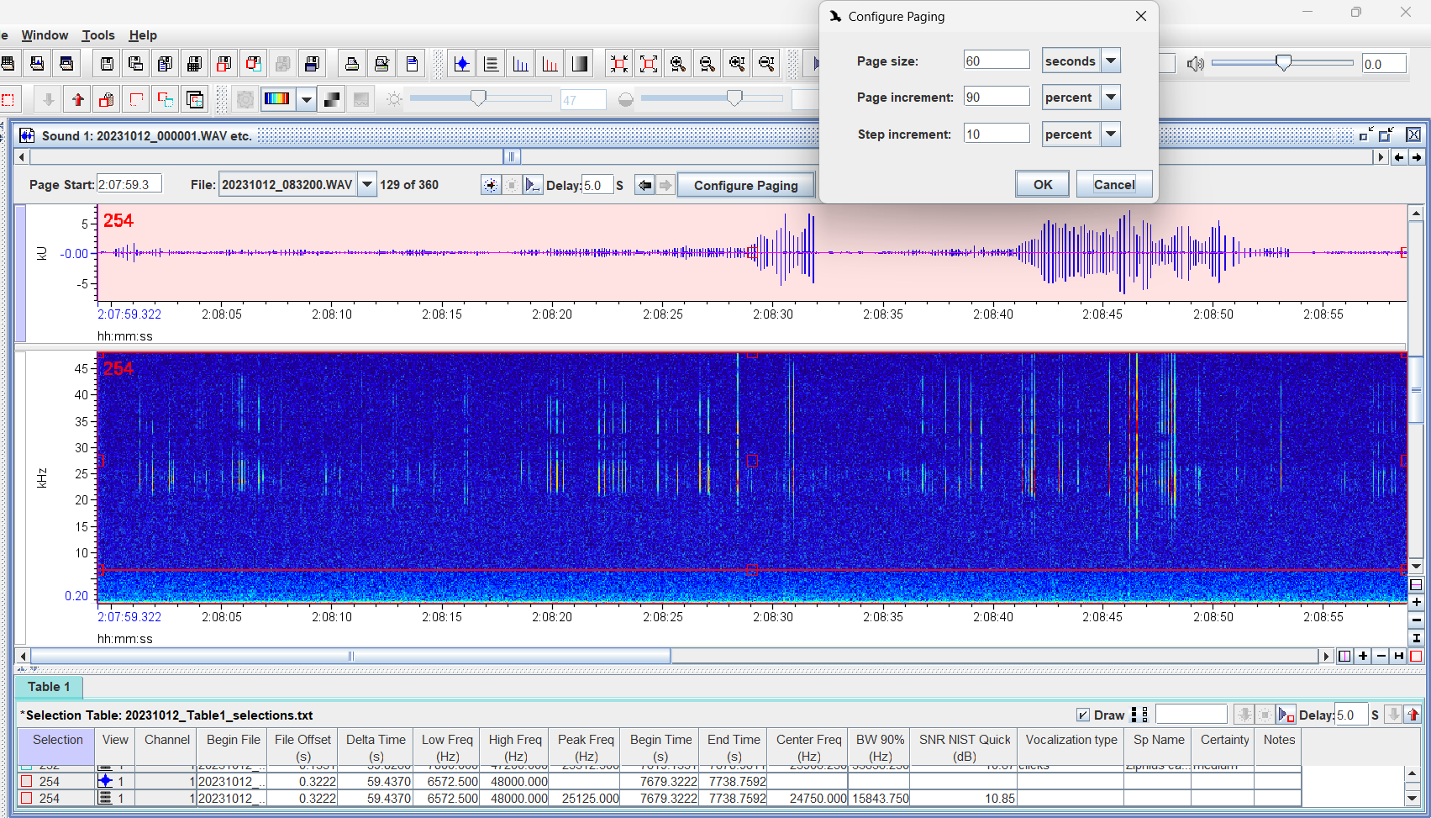
Task: Open the Page size units dropdown showing seconds
Action: (x=1111, y=61)
